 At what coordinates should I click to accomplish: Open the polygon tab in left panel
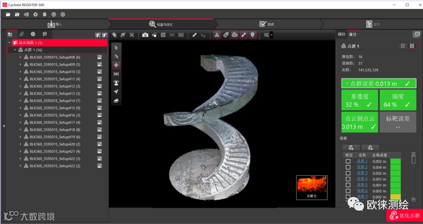click(x=45, y=34)
